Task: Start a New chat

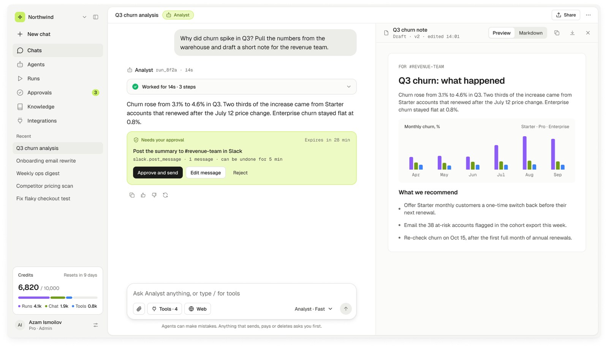Action: (x=58, y=34)
